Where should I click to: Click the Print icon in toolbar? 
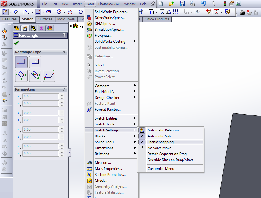pyautogui.click(x=193, y=4)
